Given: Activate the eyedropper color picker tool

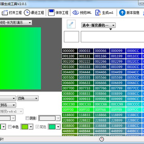Looking at the screenshot, I should coord(71,24).
